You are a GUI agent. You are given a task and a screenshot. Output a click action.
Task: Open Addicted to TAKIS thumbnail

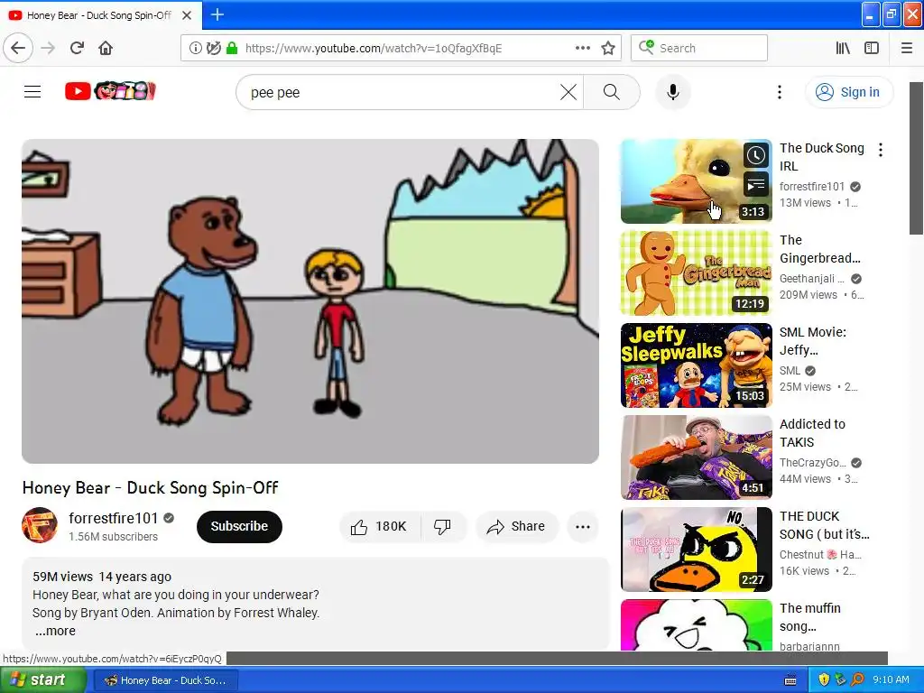(696, 457)
